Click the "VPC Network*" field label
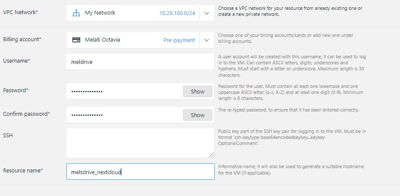 pyautogui.click(x=21, y=12)
